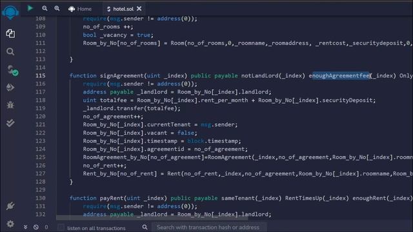
Task: Click the horizontal editor scrollbar
Action: click(x=152, y=218)
